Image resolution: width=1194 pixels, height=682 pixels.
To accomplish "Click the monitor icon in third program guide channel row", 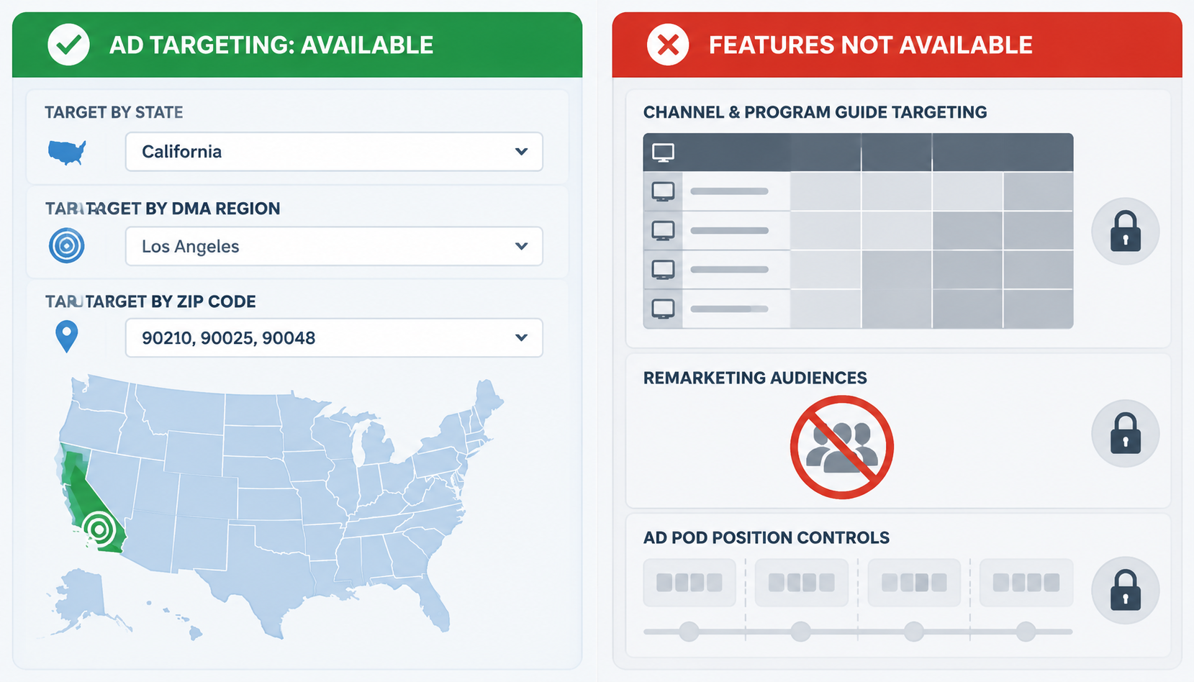I will (x=663, y=269).
